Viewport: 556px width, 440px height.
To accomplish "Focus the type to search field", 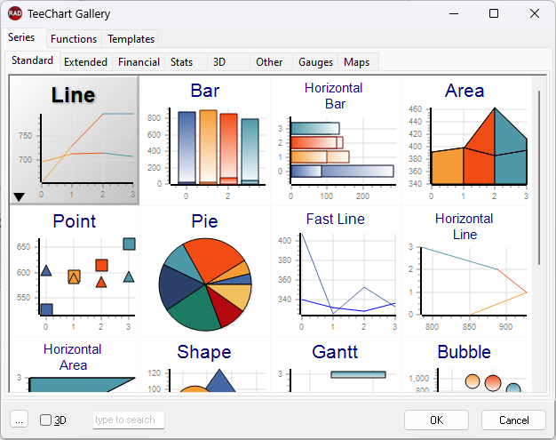I will (x=129, y=420).
